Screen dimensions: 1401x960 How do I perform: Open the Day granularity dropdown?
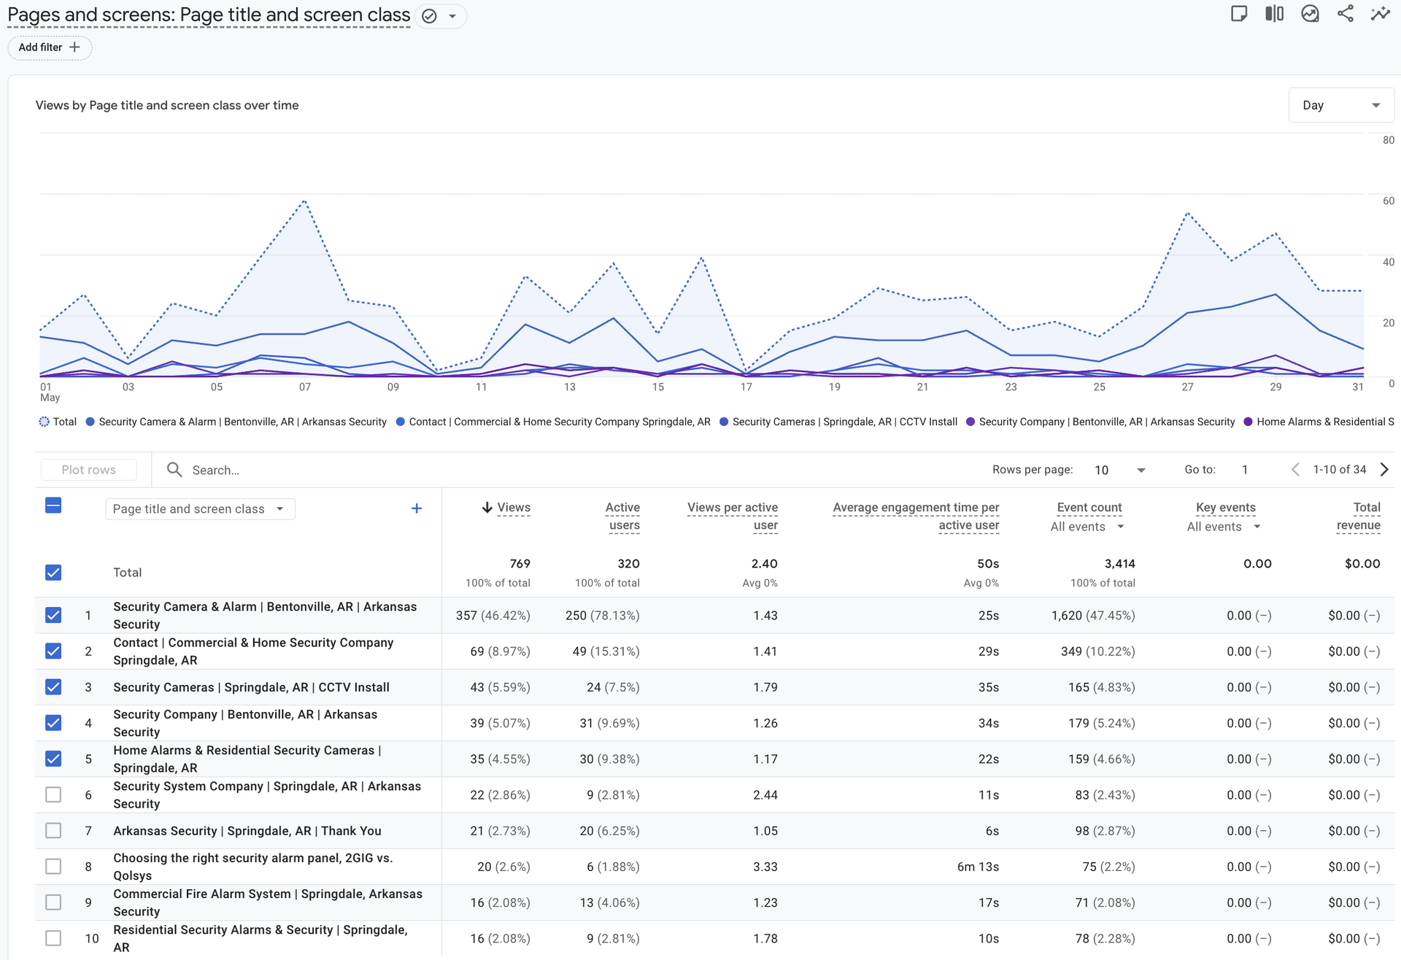click(1340, 105)
